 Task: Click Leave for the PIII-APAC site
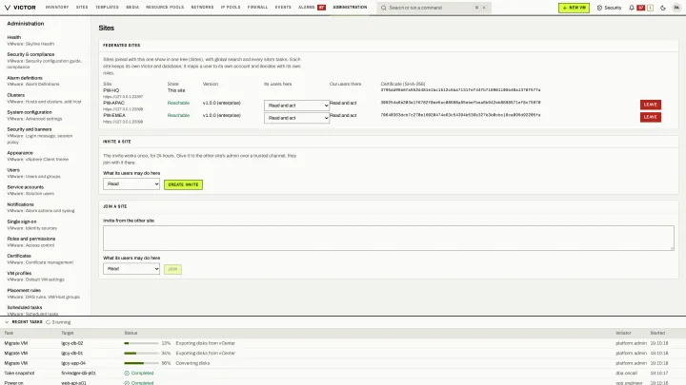651,105
